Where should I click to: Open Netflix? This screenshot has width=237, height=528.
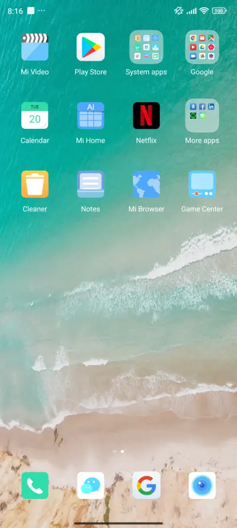pyautogui.click(x=146, y=115)
